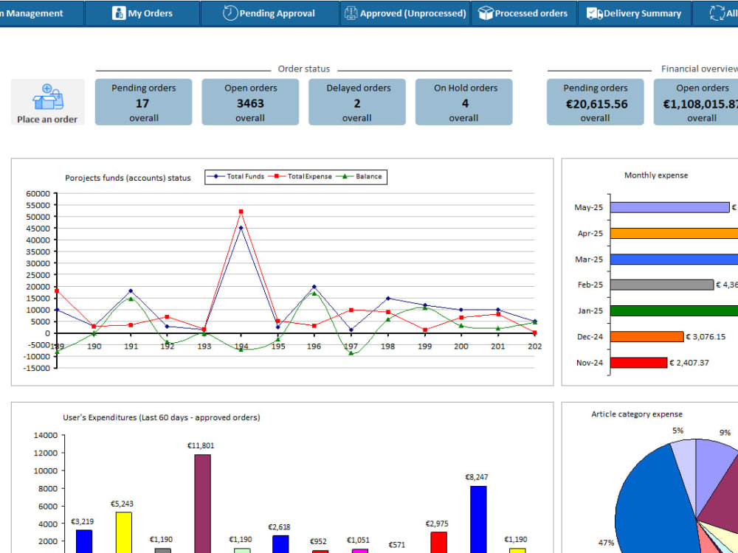Open the Pending orders €20,615.56 financial card
This screenshot has height=553, width=738.
596,102
